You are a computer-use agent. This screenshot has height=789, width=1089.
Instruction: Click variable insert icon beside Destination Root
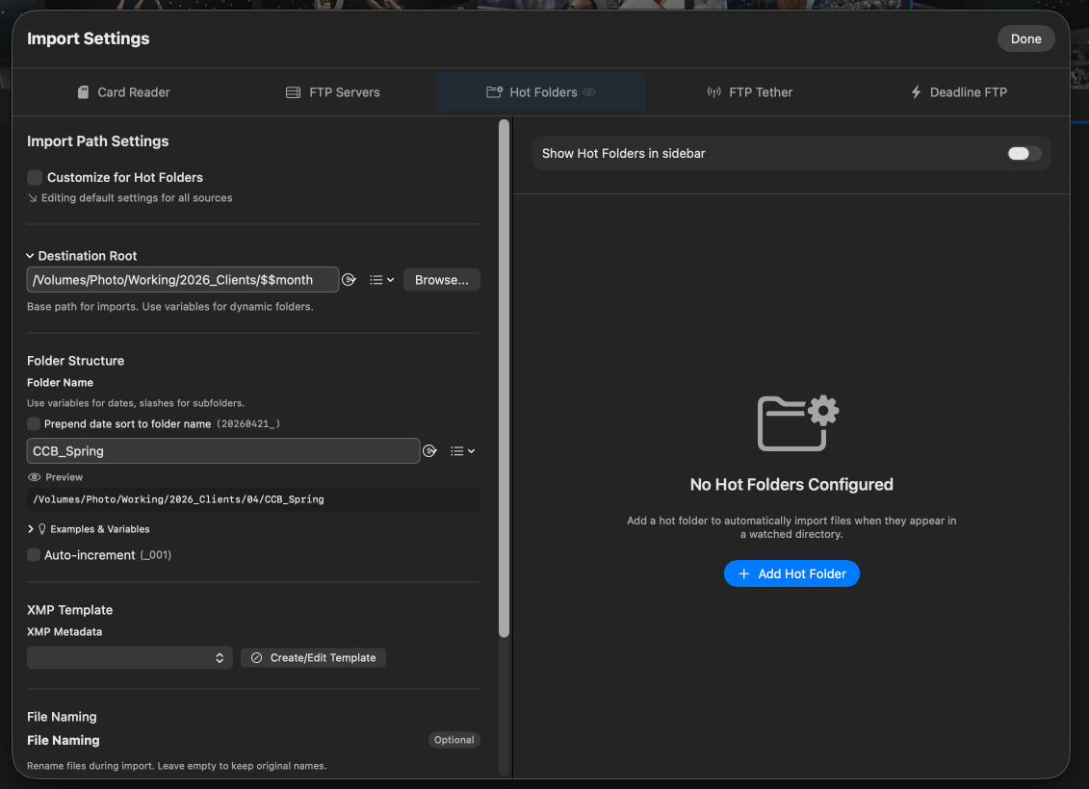(x=350, y=280)
